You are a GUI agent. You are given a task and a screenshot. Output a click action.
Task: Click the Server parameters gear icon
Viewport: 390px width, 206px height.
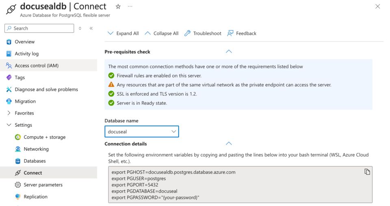point(18,184)
